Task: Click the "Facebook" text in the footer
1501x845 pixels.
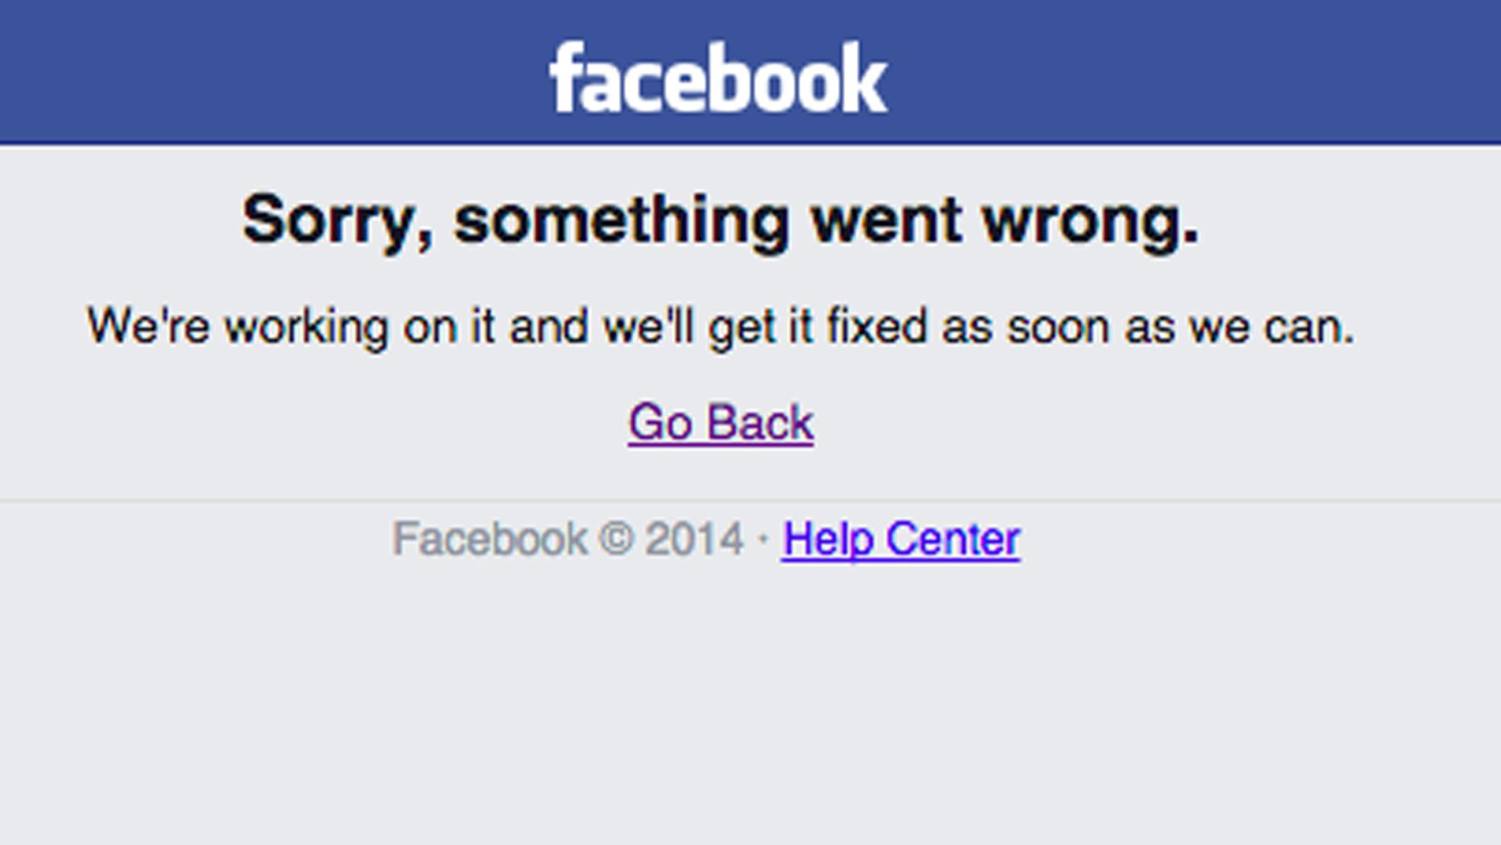Action: tap(490, 538)
